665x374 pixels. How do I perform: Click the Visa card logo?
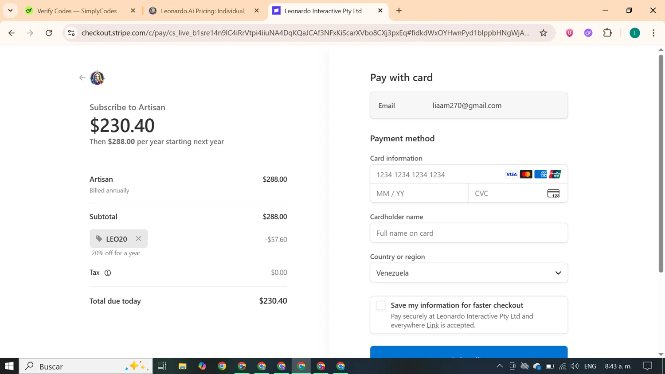click(x=511, y=174)
